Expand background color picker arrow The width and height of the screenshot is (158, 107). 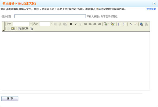pyautogui.click(x=115, y=24)
